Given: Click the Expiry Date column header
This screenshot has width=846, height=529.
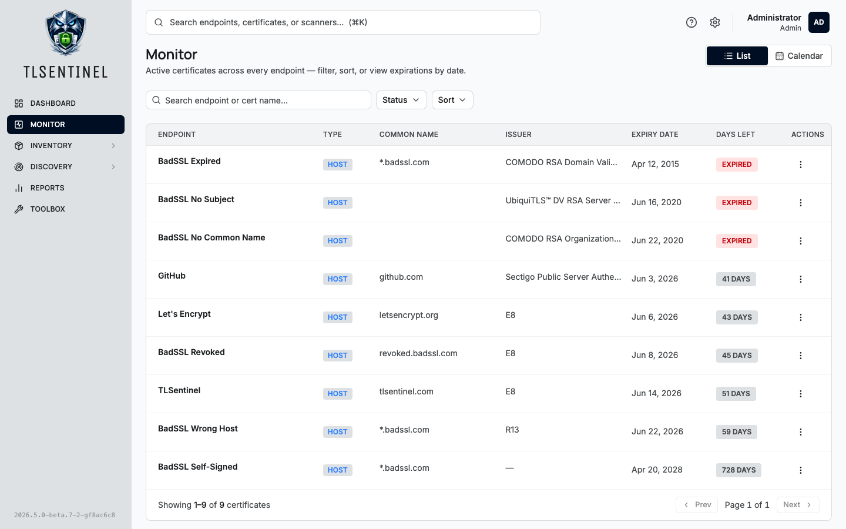Looking at the screenshot, I should (654, 135).
